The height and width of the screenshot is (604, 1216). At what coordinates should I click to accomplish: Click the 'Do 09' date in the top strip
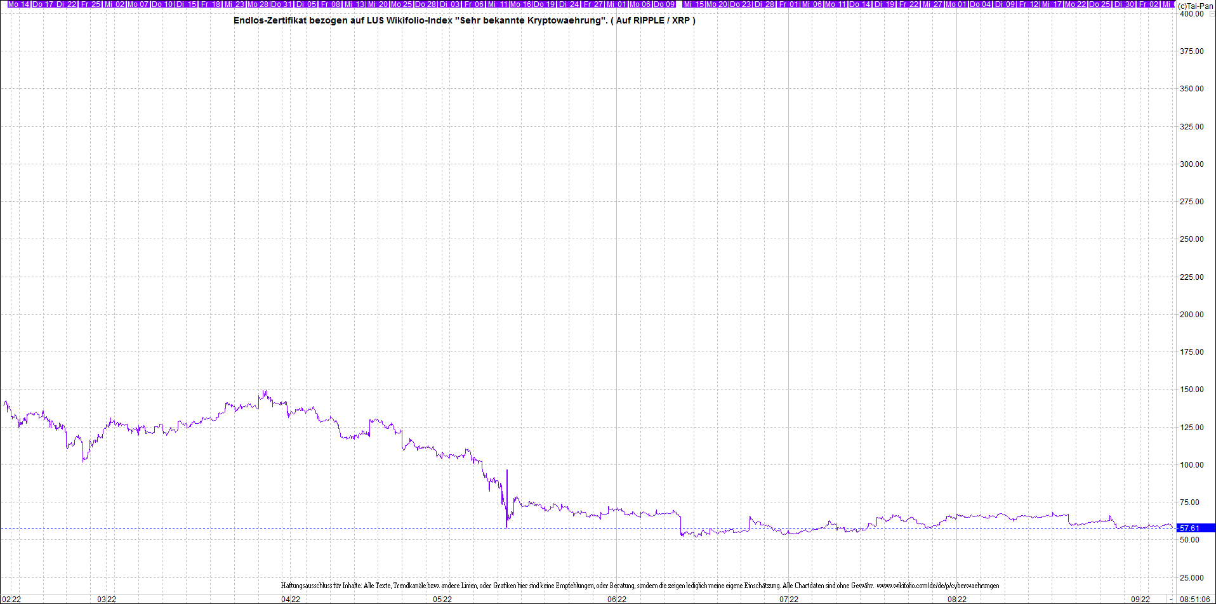[x=665, y=4]
